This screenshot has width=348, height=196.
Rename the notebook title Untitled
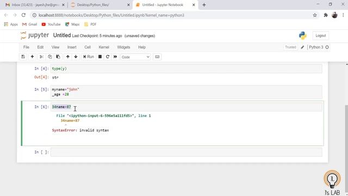tap(62, 35)
